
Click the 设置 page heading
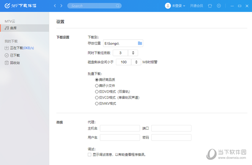(x=60, y=22)
